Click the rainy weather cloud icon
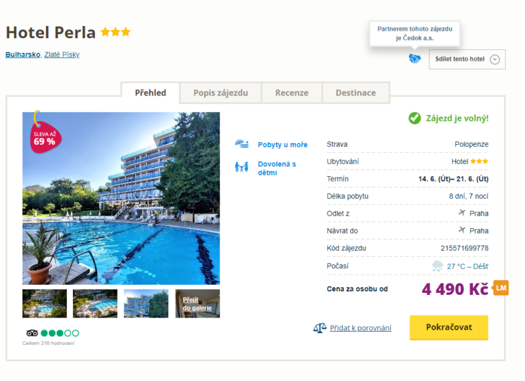Viewport: 525px width, 381px height. tap(437, 266)
